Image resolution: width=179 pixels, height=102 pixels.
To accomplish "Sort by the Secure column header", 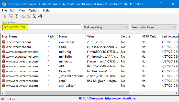I will 129,36.
